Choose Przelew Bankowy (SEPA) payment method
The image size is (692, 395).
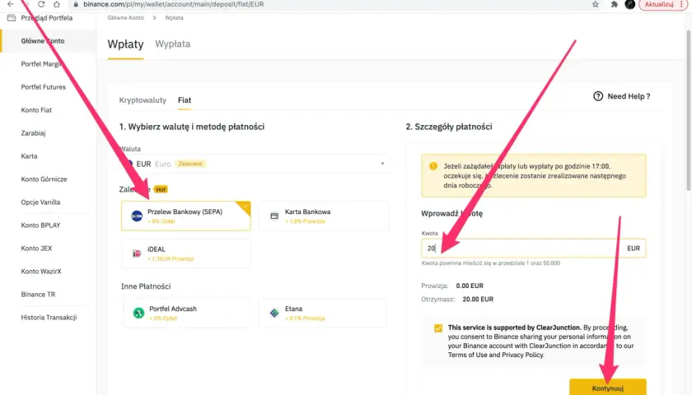coord(186,216)
